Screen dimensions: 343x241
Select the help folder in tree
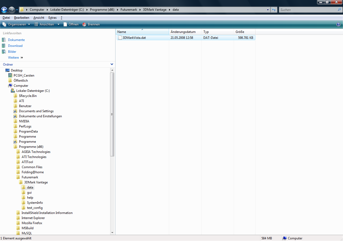click(30, 198)
